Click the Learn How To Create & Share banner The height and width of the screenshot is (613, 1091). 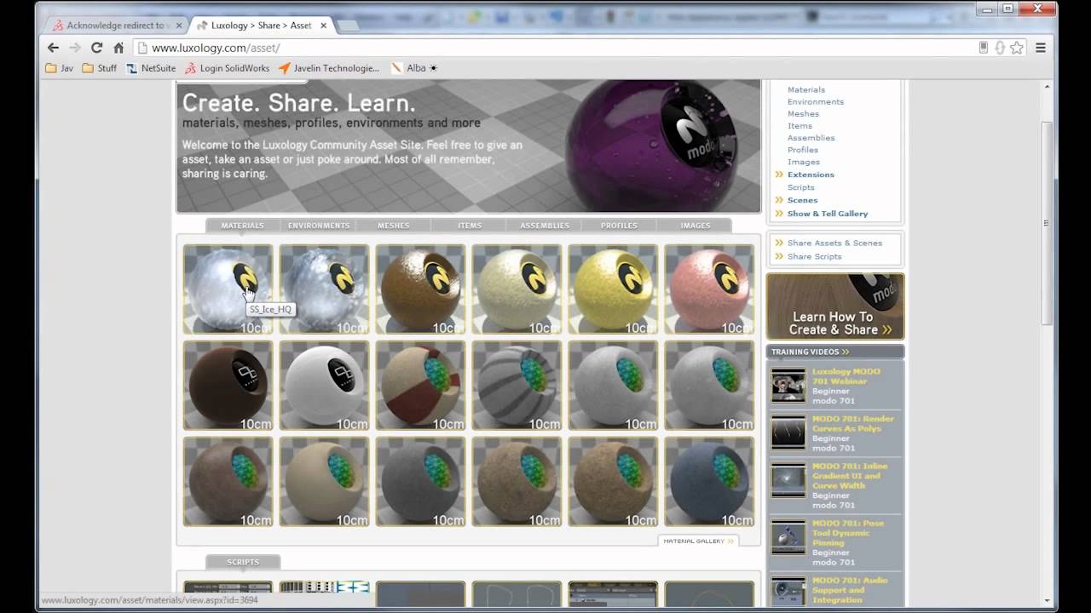tap(835, 306)
